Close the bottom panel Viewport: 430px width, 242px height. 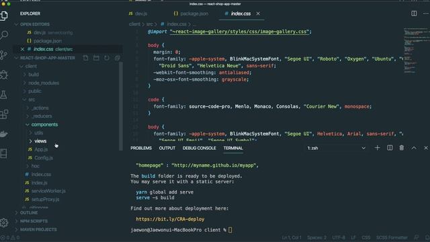coord(426,148)
